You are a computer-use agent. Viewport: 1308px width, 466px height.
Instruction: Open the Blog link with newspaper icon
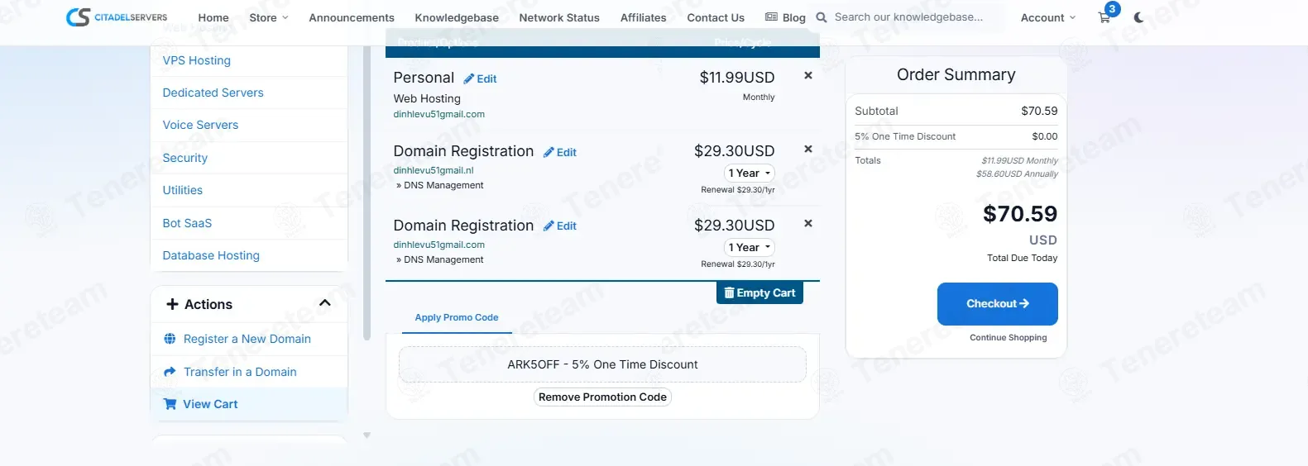tap(785, 17)
